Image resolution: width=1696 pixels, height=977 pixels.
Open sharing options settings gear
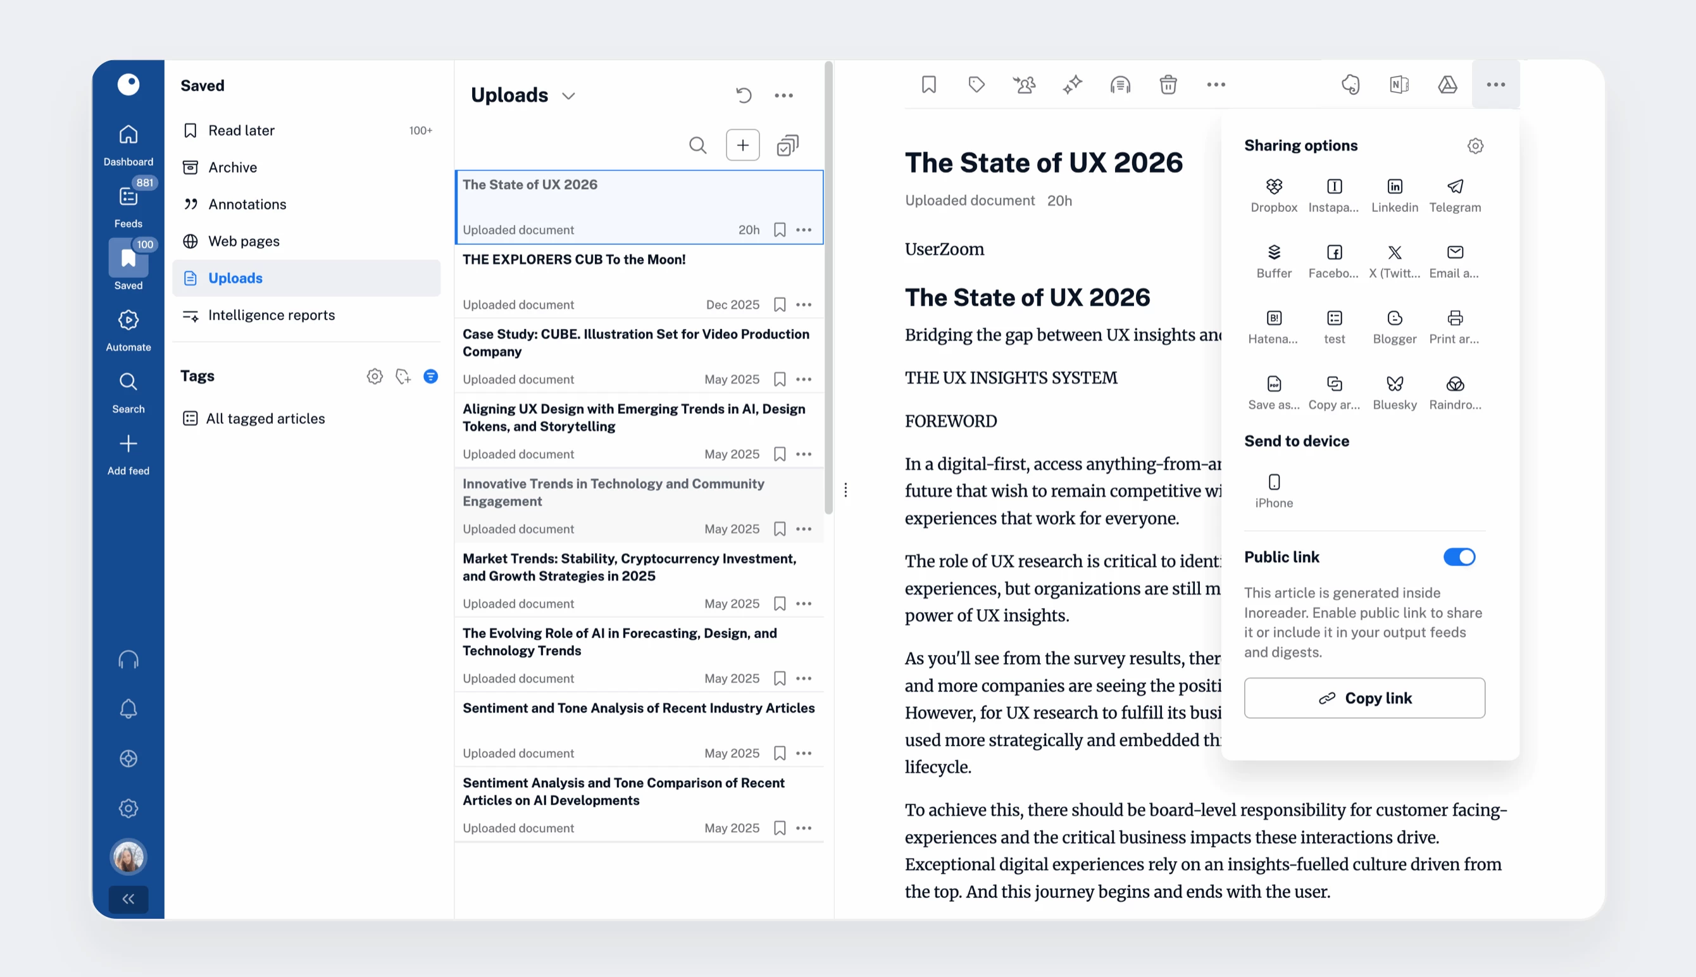click(x=1475, y=146)
